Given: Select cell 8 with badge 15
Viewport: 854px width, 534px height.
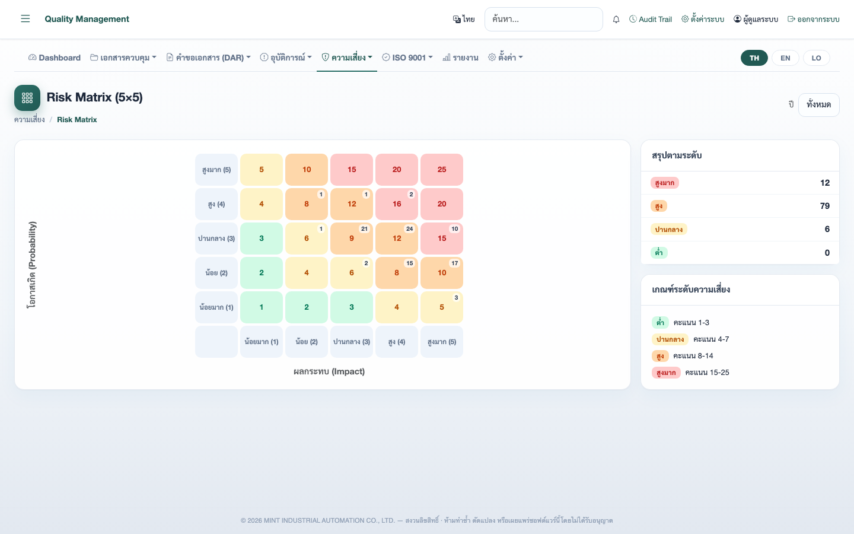Looking at the screenshot, I should [397, 273].
